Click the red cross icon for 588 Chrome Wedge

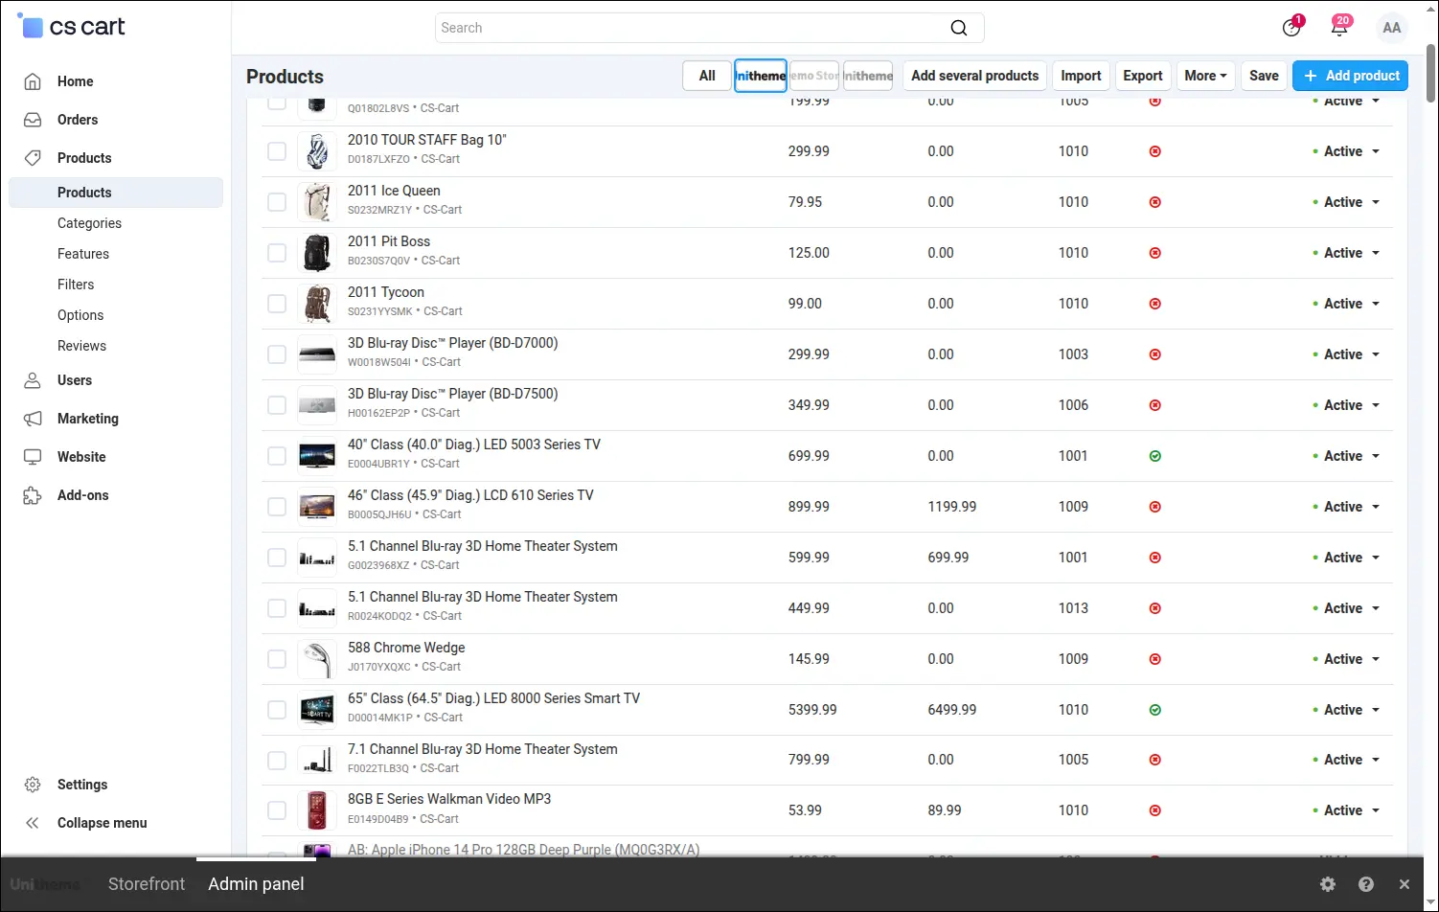(x=1155, y=659)
